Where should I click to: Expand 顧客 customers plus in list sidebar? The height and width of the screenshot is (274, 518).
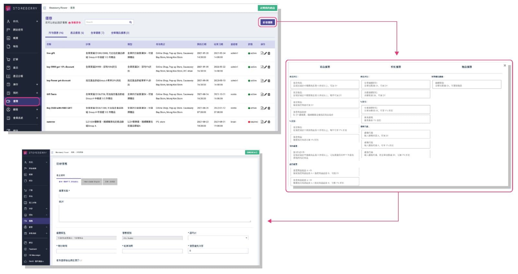click(x=37, y=110)
